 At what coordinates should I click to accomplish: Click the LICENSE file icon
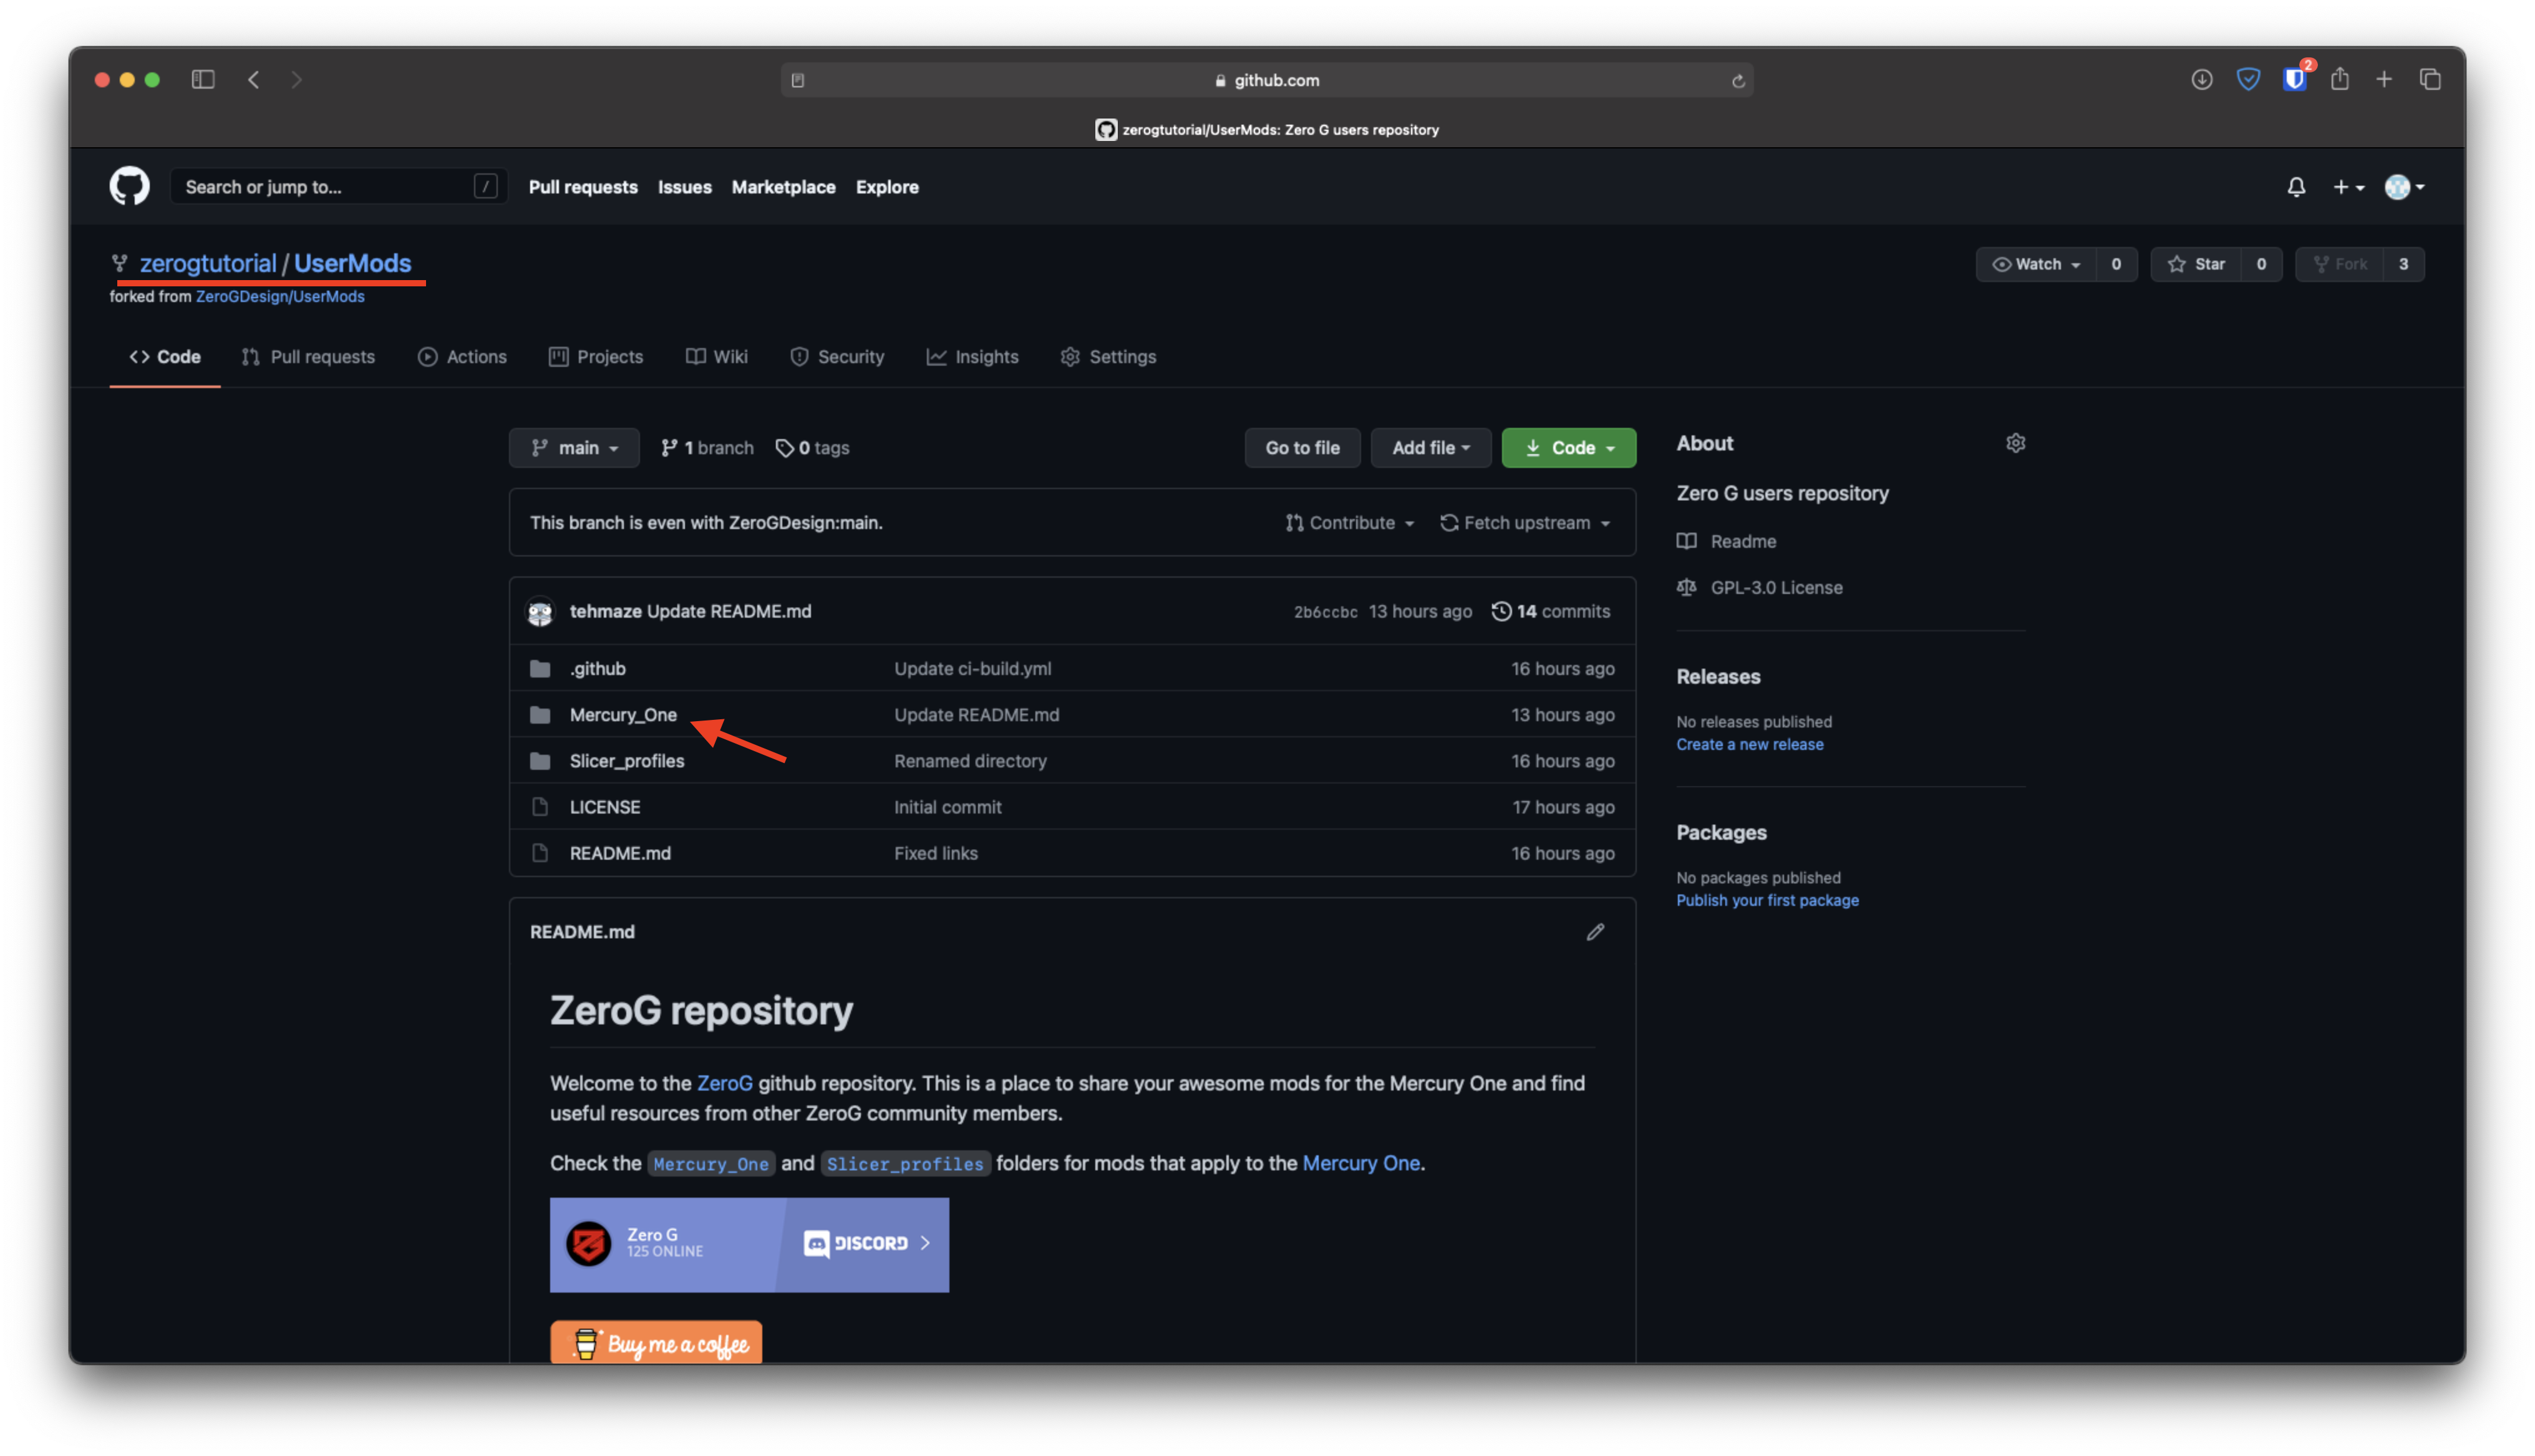click(540, 806)
